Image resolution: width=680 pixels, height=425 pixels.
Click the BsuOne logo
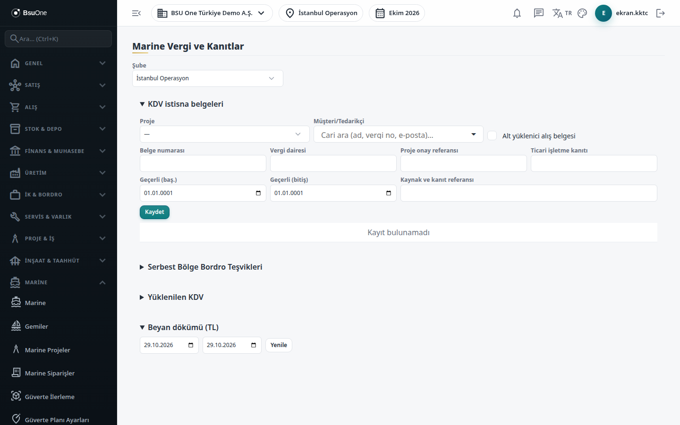click(x=29, y=13)
